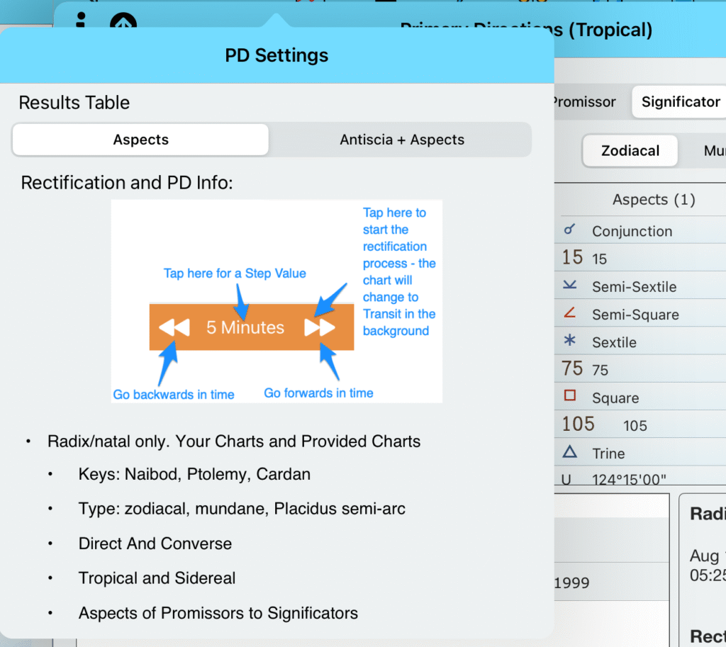The image size is (726, 647).
Task: Tap the info icon in top toolbar
Action: tap(81, 21)
